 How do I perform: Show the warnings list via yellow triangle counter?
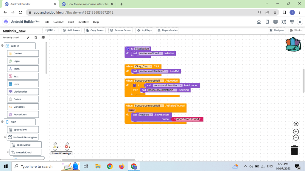[x=55, y=146]
